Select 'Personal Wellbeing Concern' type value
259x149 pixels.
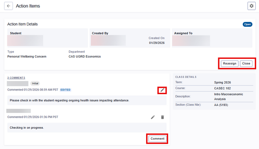click(27, 56)
